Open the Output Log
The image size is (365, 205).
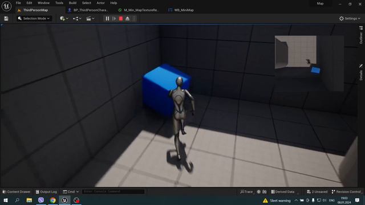point(46,192)
